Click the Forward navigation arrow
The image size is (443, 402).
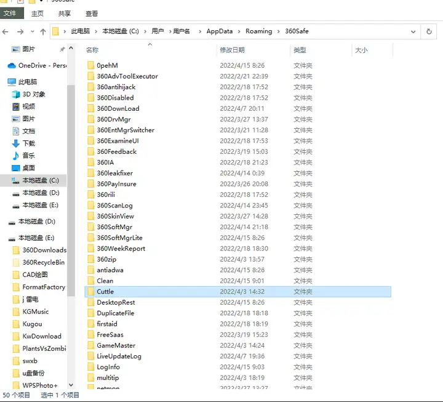point(20,31)
